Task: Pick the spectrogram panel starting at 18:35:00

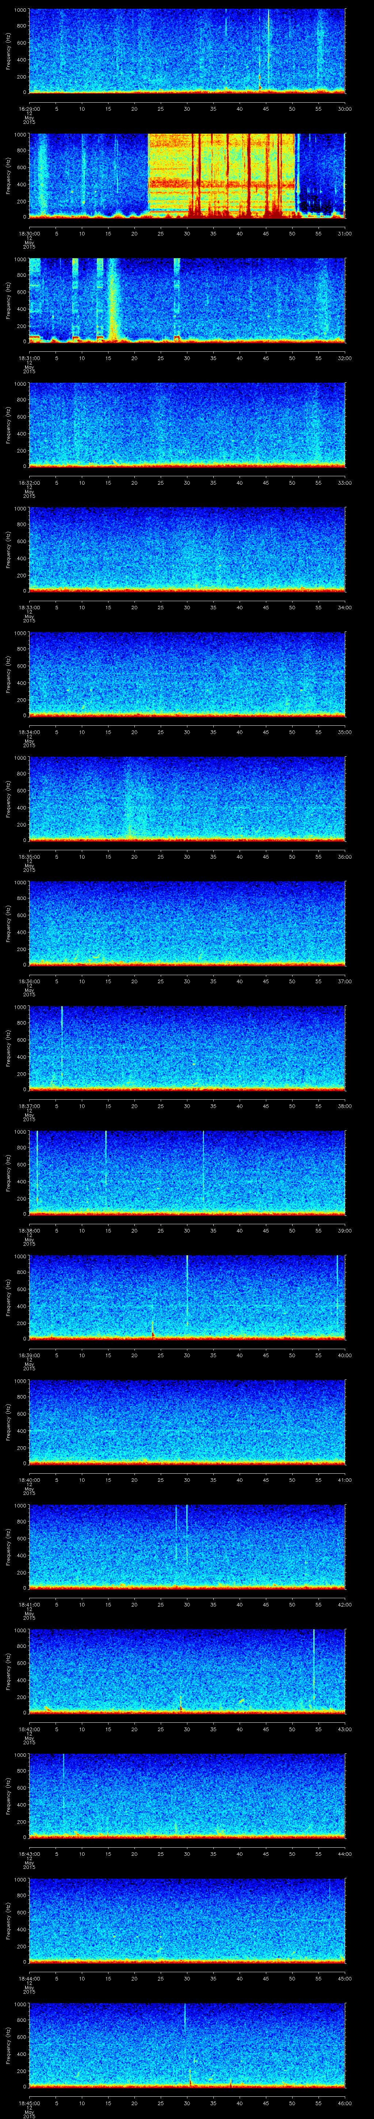Action: pyautogui.click(x=187, y=798)
